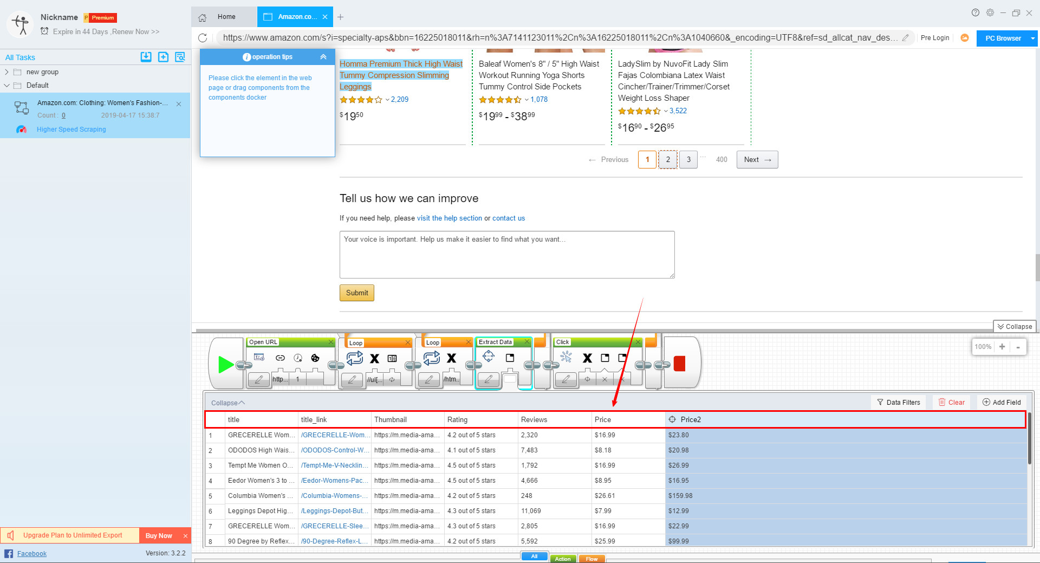Screen dimensions: 1040x563
Task: Click the second Loop block's cycle arrows icon
Action: (432, 358)
